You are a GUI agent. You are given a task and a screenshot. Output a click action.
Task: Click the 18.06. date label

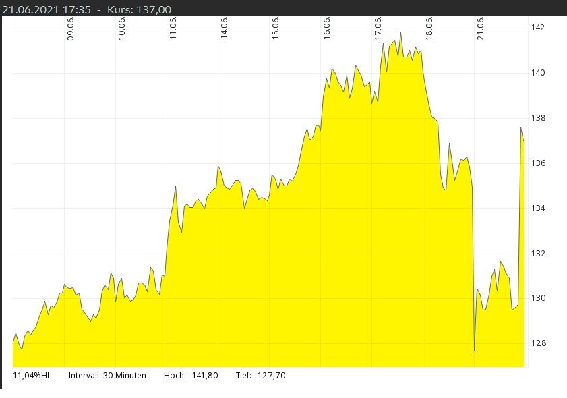point(429,29)
